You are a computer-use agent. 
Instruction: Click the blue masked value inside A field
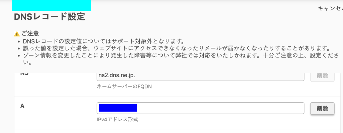(118, 108)
